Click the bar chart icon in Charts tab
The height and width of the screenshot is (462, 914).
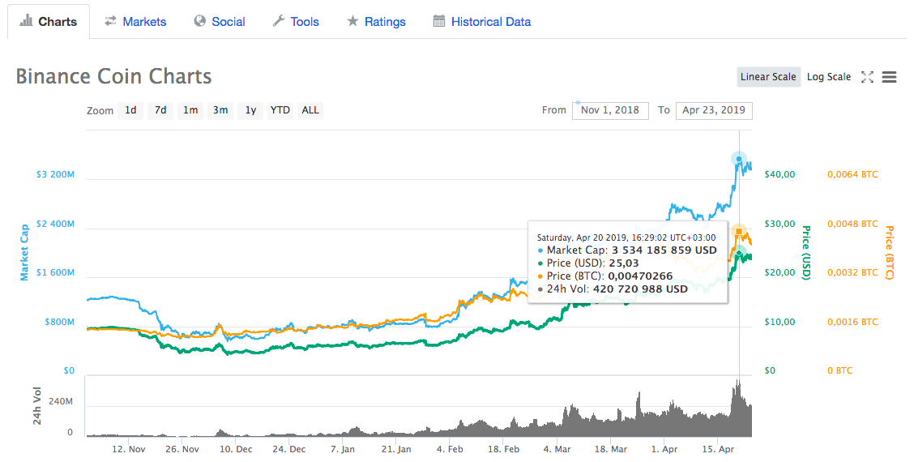[26, 21]
